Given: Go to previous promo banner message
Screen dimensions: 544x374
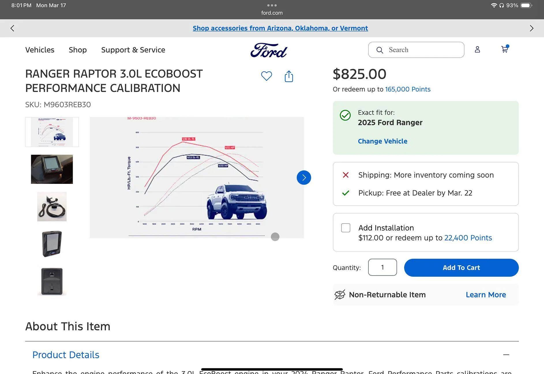Looking at the screenshot, I should pyautogui.click(x=12, y=28).
